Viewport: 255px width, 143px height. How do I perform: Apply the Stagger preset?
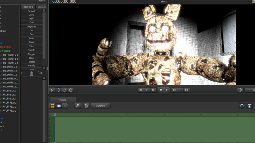31,54
